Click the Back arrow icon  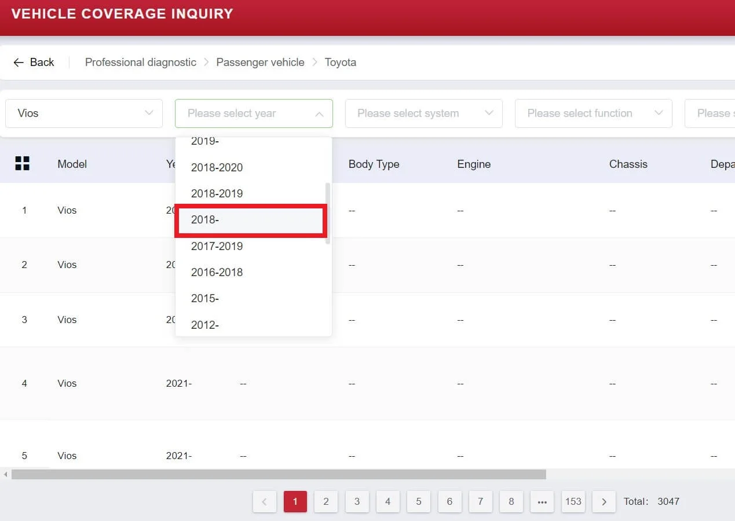pos(19,63)
